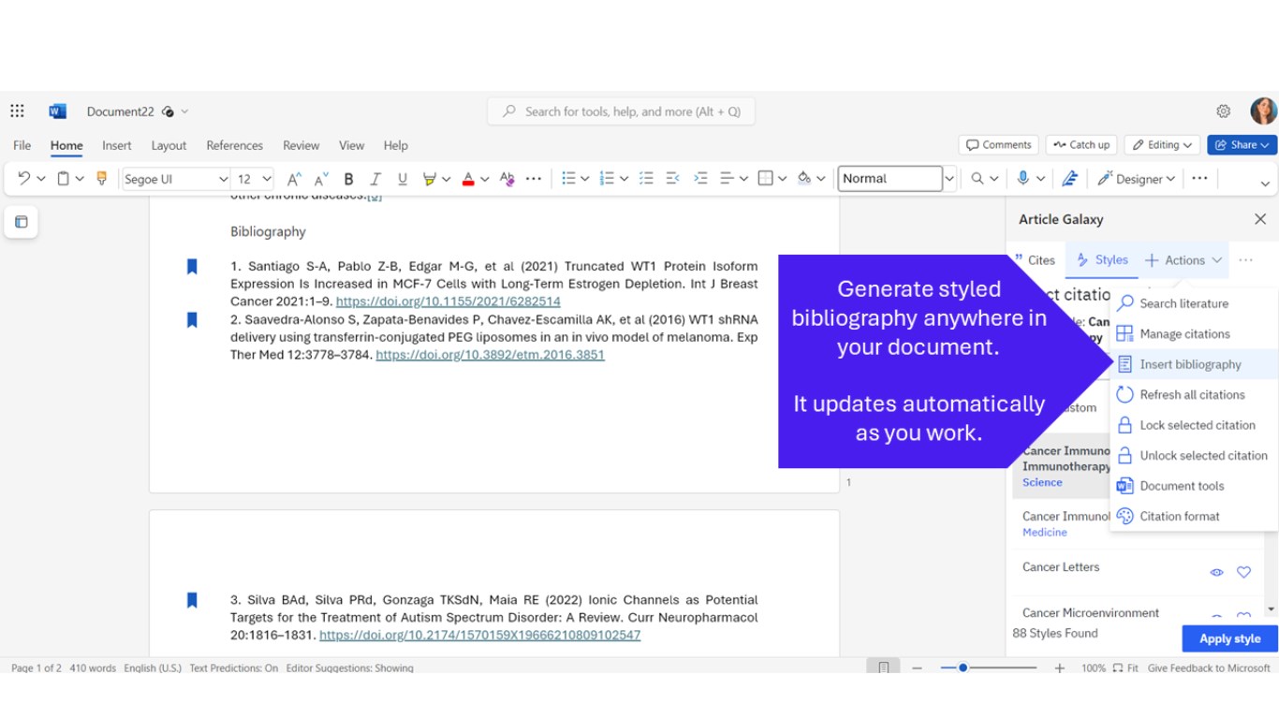Image resolution: width=1279 pixels, height=719 pixels.
Task: Open the File menu
Action: (22, 145)
